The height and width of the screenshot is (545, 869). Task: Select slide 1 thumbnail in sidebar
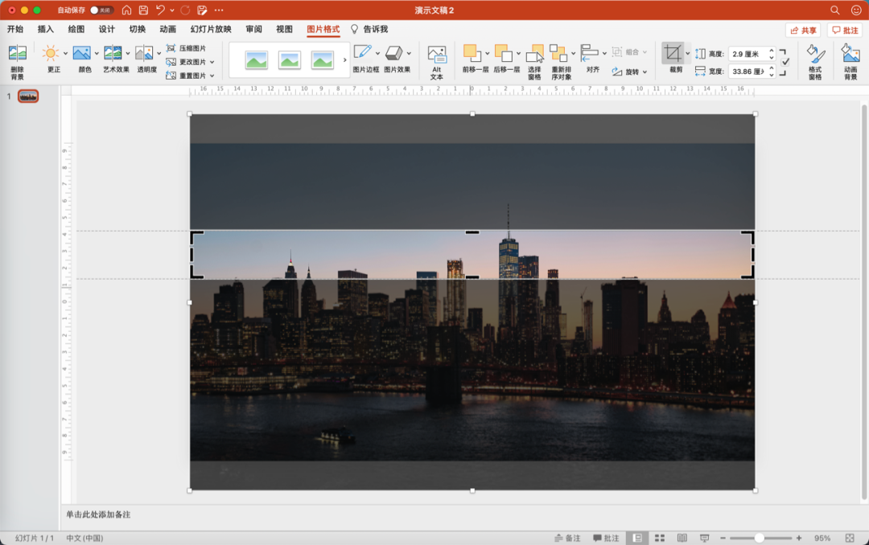28,96
